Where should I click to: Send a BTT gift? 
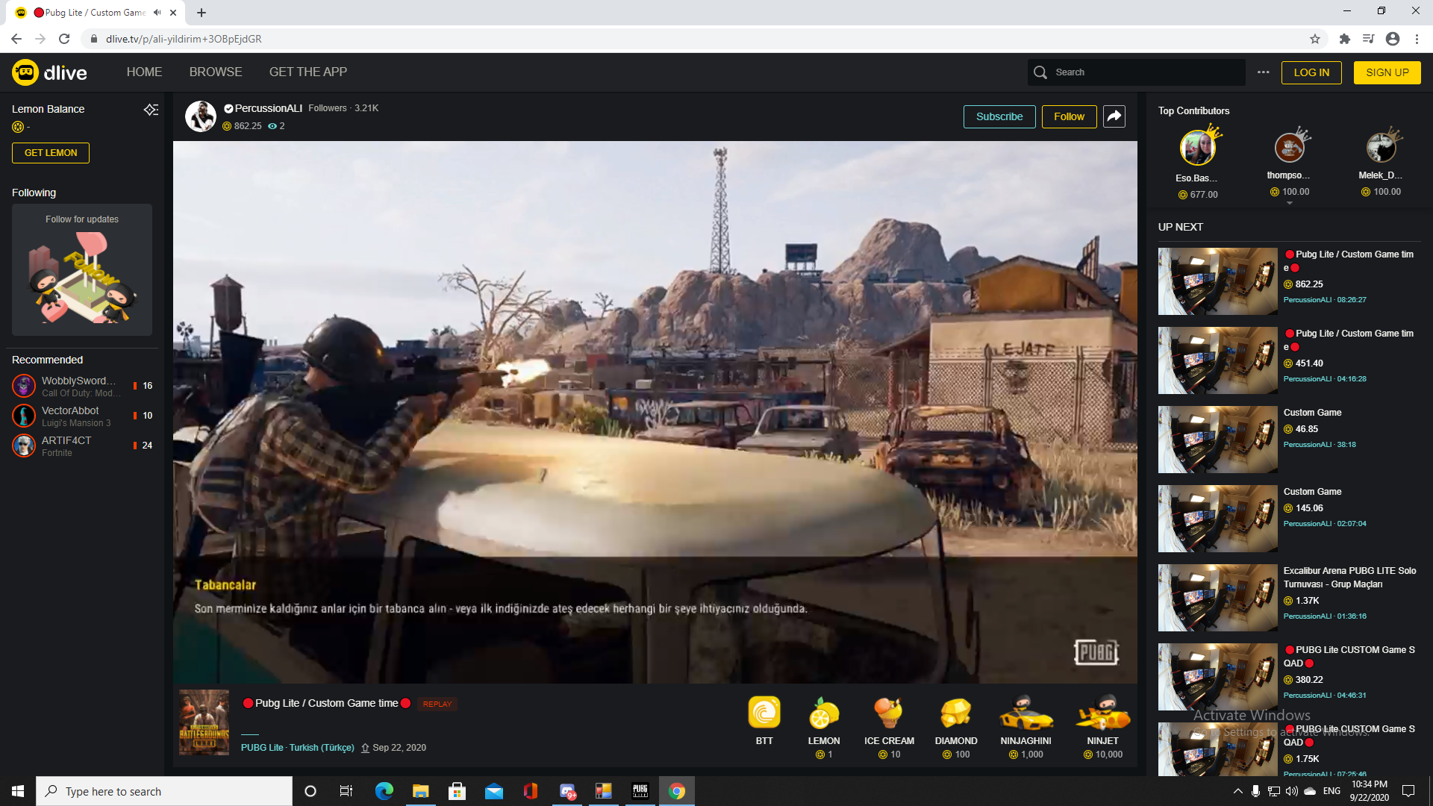point(764,722)
